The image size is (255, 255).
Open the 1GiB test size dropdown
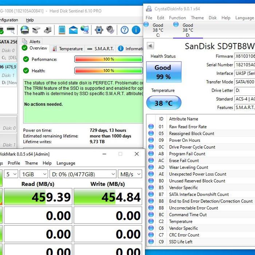34,174
